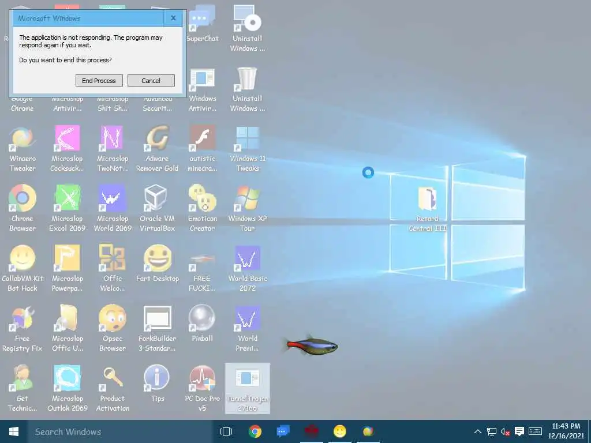
Task: Open Task View on the taskbar
Action: click(226, 431)
